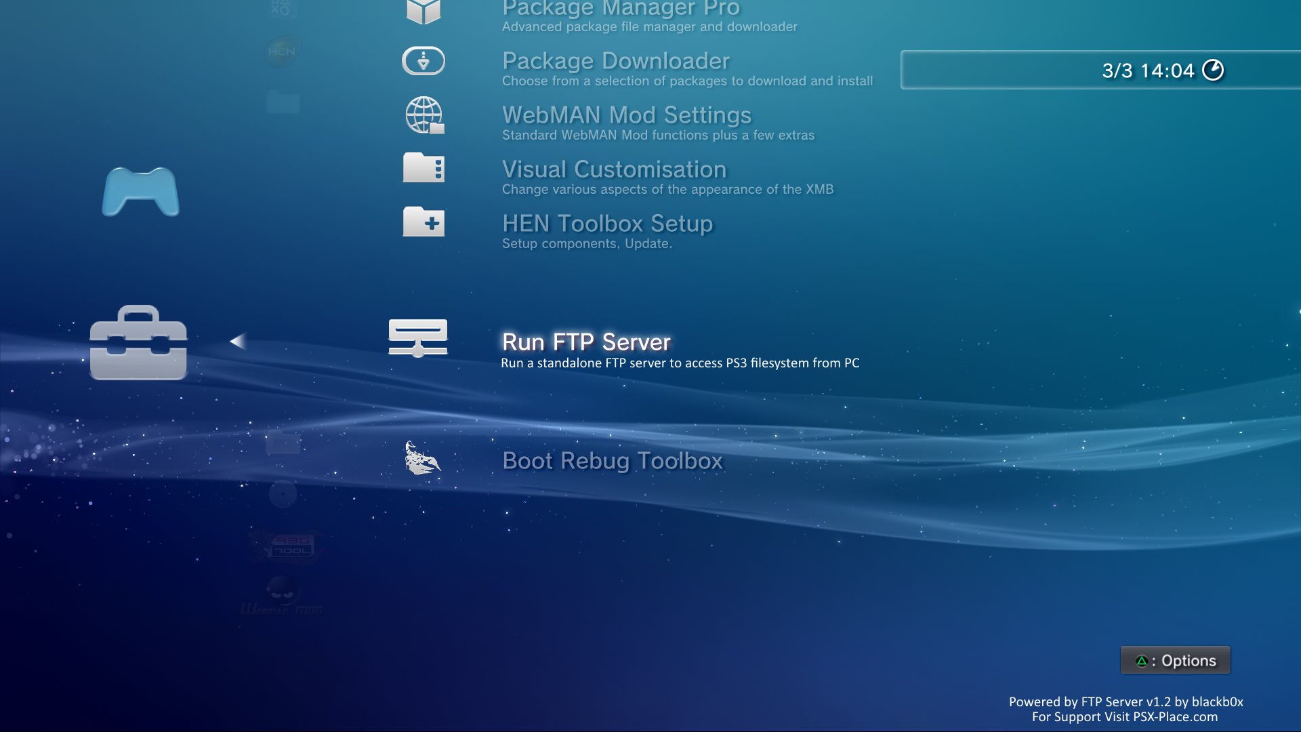Viewport: 1301px width, 732px height.
Task: Select Visual Customisation entry
Action: point(614,169)
